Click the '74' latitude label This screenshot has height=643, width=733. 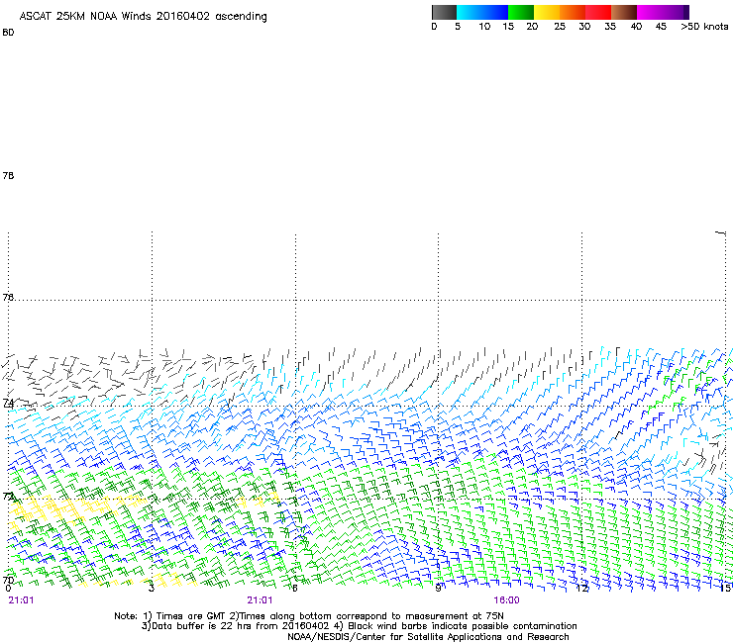click(x=8, y=403)
